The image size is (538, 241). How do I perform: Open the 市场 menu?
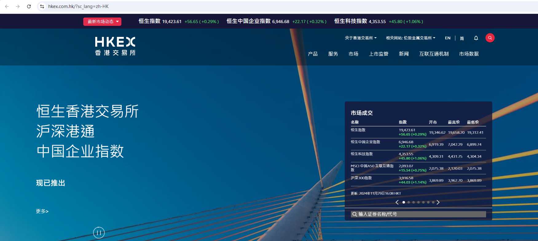pos(353,54)
